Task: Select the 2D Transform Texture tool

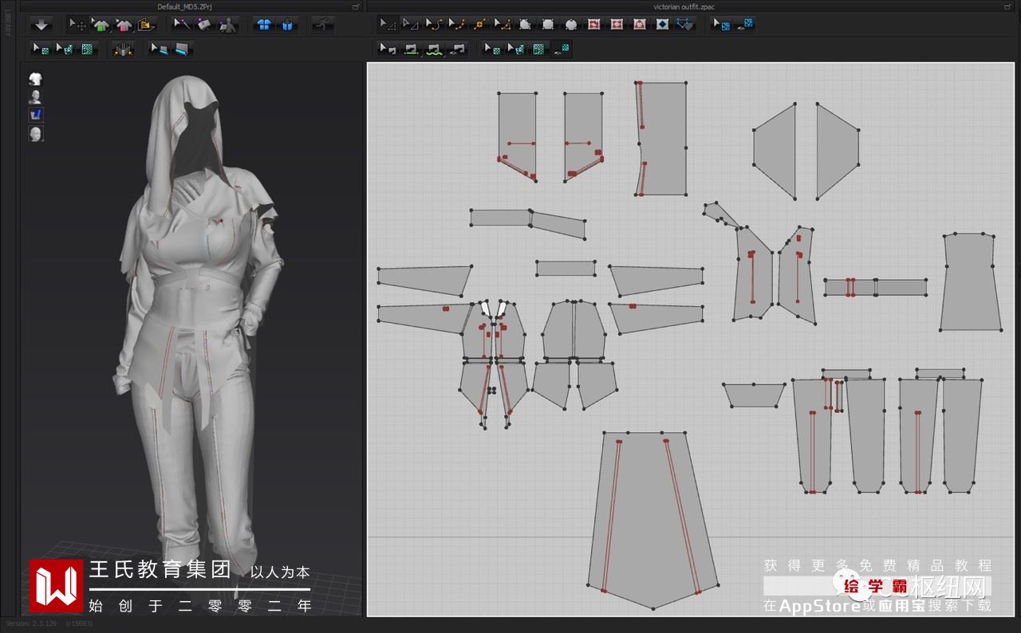Action: coord(516,49)
